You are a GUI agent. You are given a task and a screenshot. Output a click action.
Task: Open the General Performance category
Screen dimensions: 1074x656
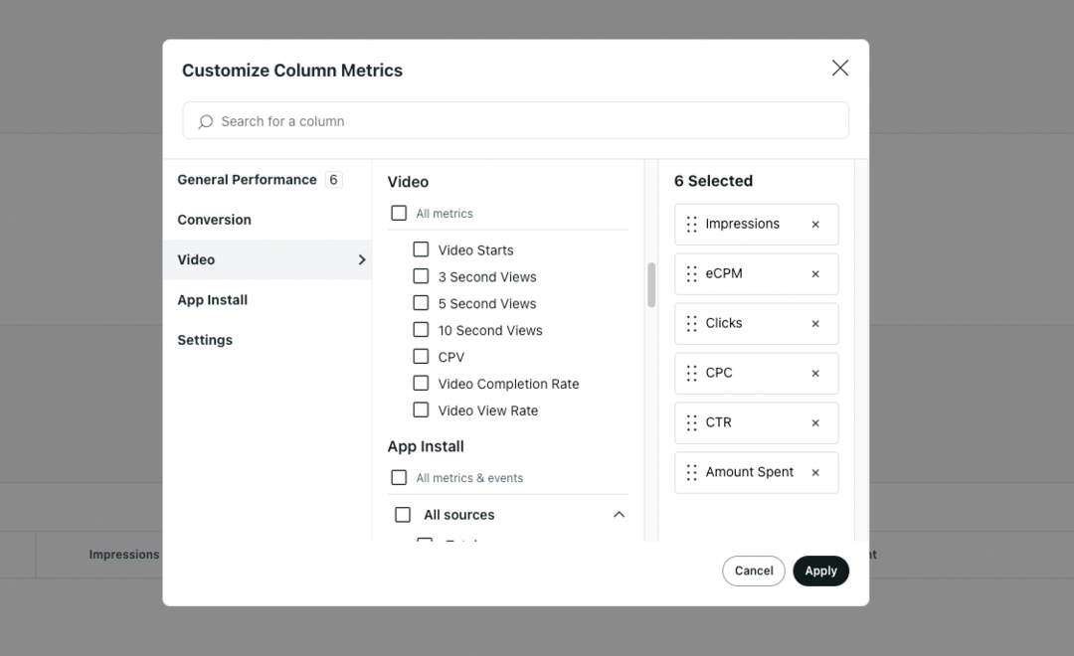(247, 180)
